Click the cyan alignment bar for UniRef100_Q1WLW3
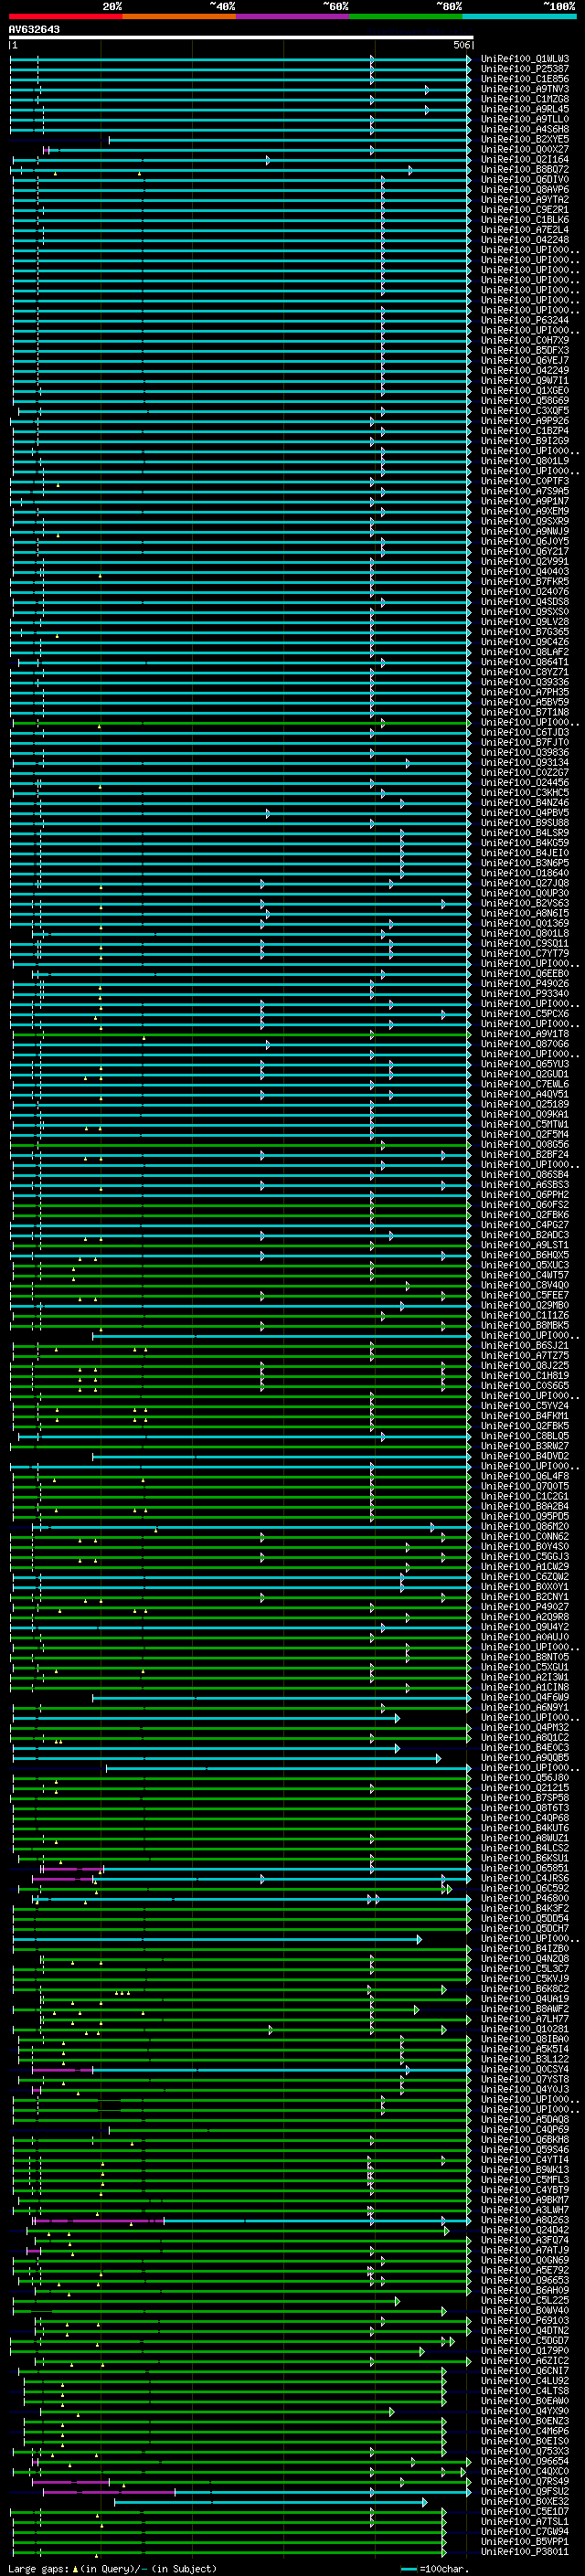 coord(240,59)
